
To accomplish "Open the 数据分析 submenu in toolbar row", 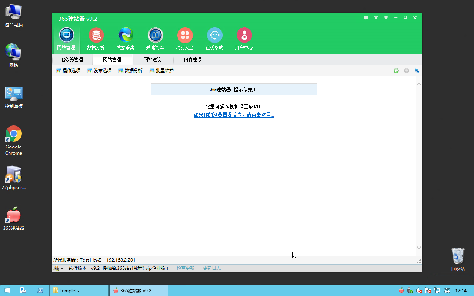I will click(x=130, y=71).
